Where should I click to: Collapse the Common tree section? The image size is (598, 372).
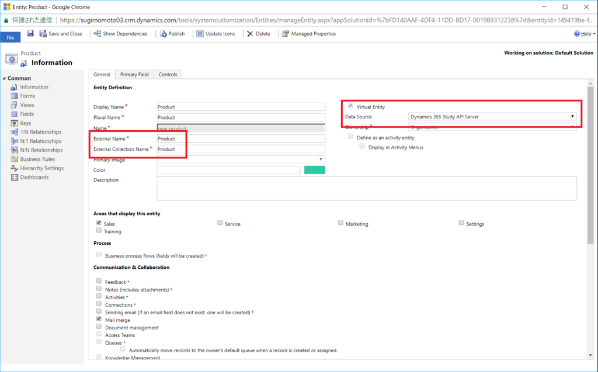4,78
